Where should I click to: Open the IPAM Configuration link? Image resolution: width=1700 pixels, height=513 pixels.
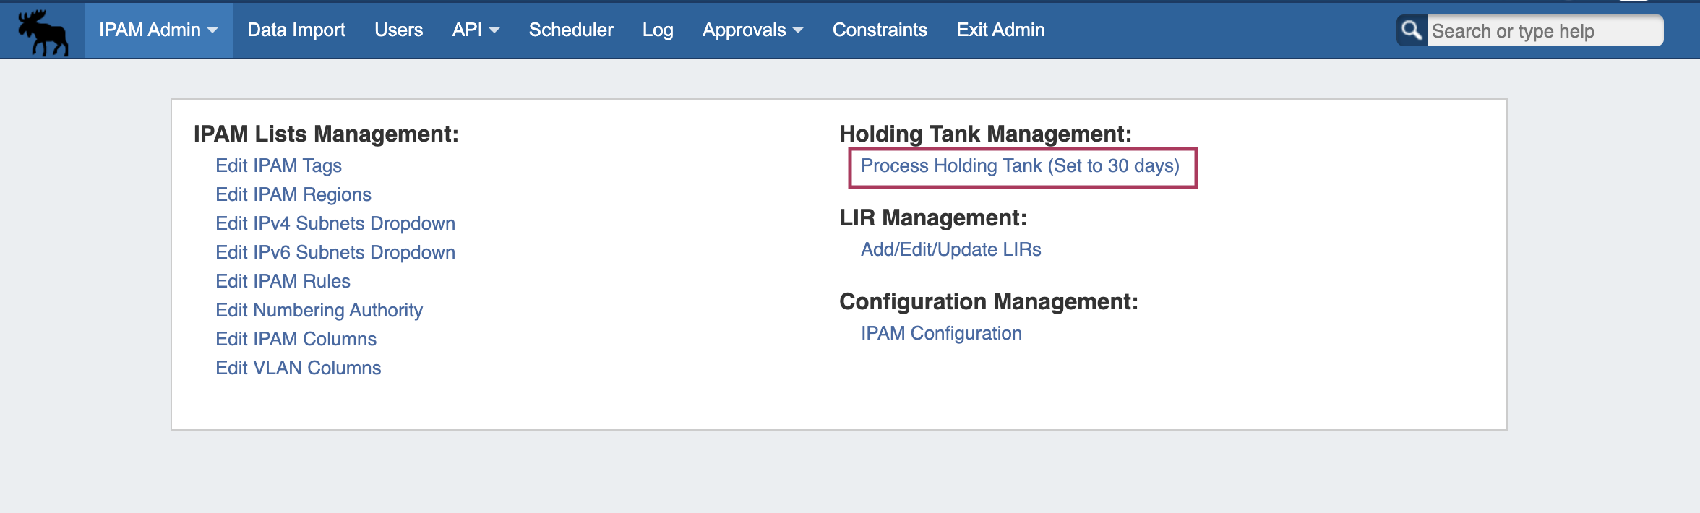click(x=940, y=333)
